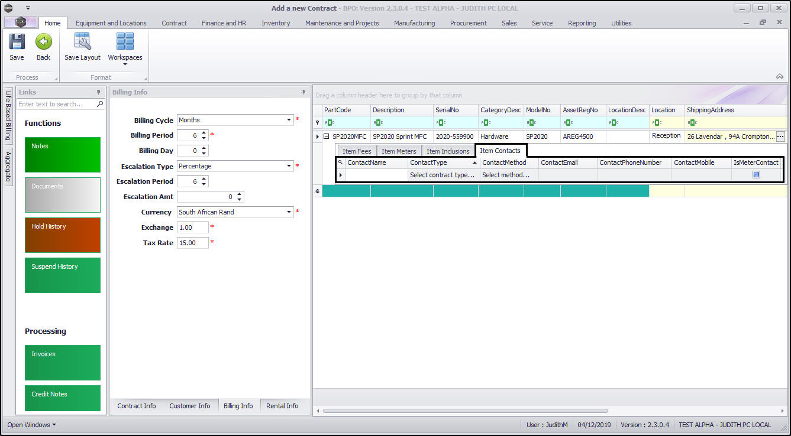Collapse the ribbon using the chevron icon
Image resolution: width=791 pixels, height=436 pixels.
(x=780, y=77)
